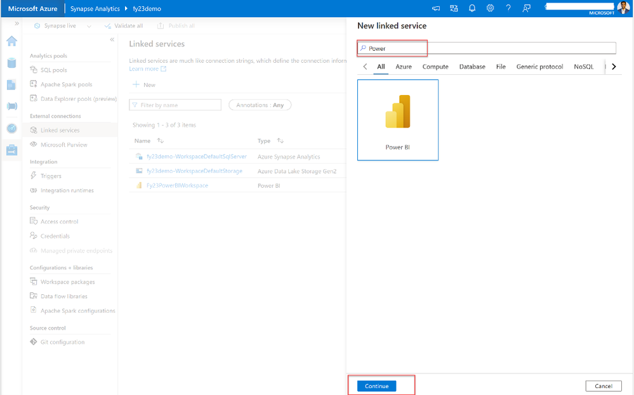Image resolution: width=634 pixels, height=395 pixels.
Task: Open Managed private endpoints
Action: point(76,250)
